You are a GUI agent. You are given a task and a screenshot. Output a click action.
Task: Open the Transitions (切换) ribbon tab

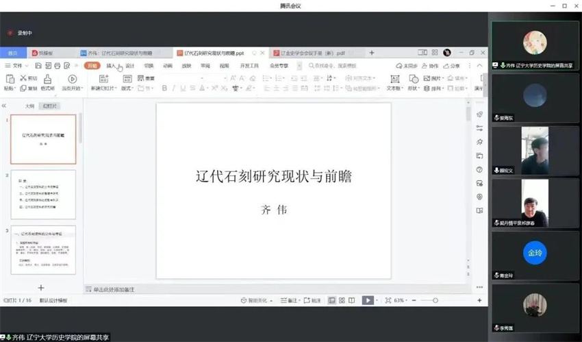click(x=149, y=66)
